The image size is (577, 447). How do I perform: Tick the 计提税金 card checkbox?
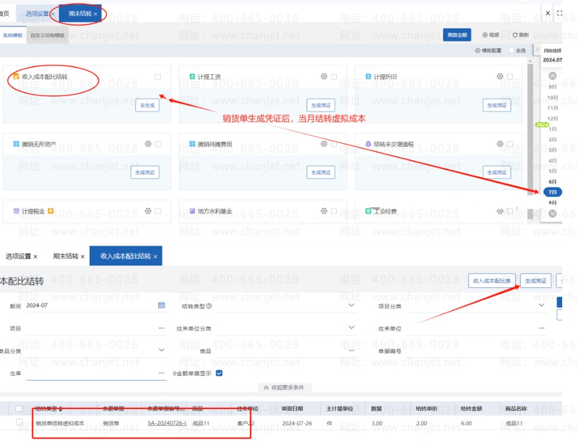point(158,211)
